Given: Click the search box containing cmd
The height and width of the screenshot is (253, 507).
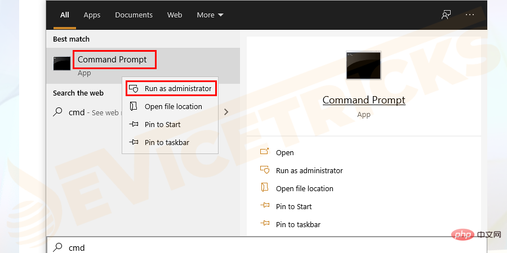Looking at the screenshot, I should [270, 247].
